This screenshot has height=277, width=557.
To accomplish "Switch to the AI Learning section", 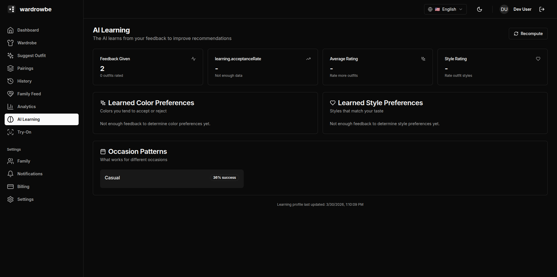I will coord(28,119).
